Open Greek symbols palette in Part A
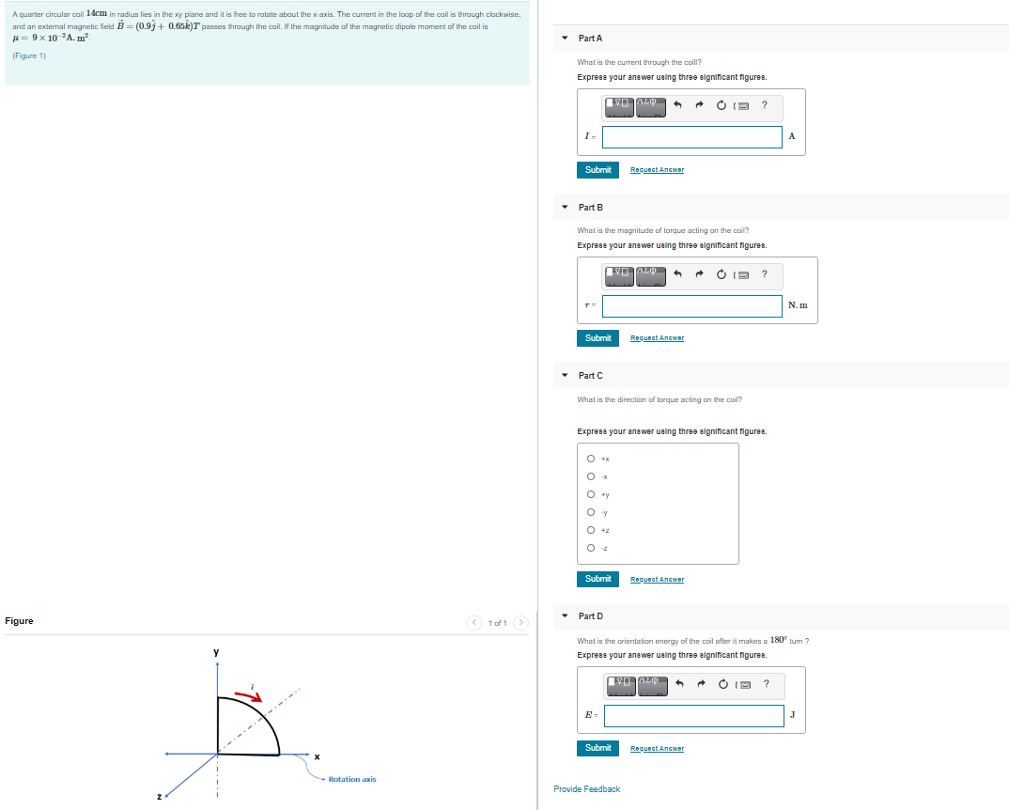Screen dimensions: 1009x810 (x=650, y=106)
